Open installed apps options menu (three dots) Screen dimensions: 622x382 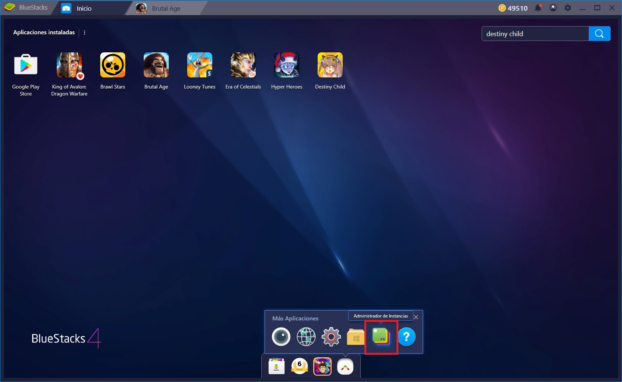click(85, 32)
